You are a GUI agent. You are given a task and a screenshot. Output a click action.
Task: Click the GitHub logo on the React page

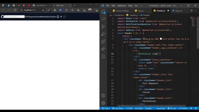tap(2, 16)
